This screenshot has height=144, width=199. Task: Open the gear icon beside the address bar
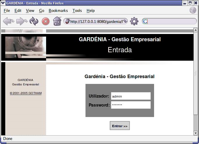[134, 21]
